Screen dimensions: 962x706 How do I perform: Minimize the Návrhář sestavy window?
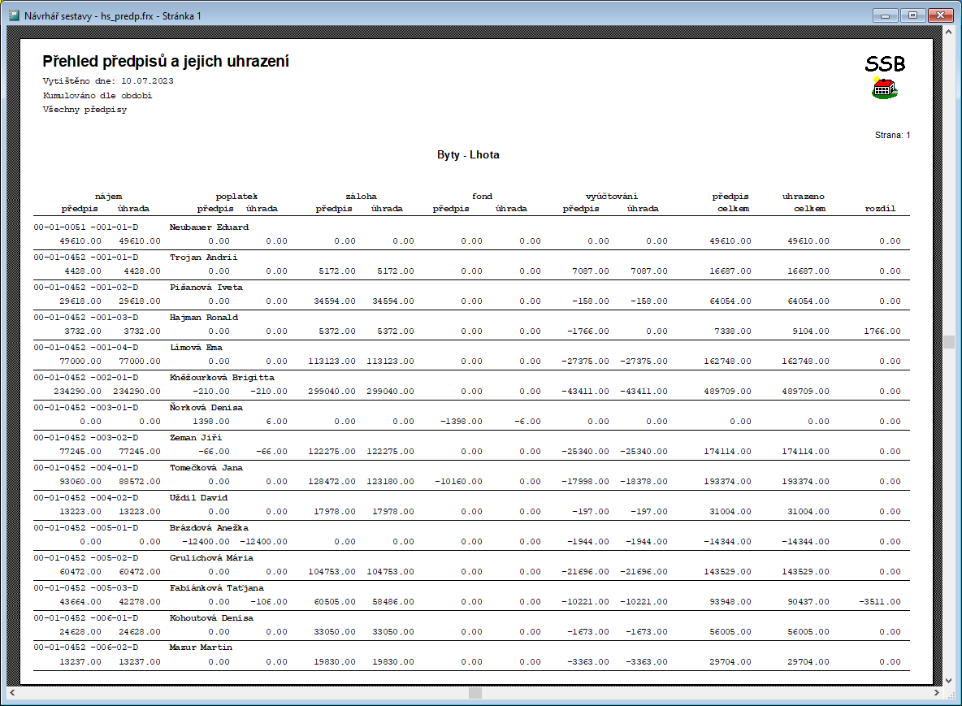[884, 15]
